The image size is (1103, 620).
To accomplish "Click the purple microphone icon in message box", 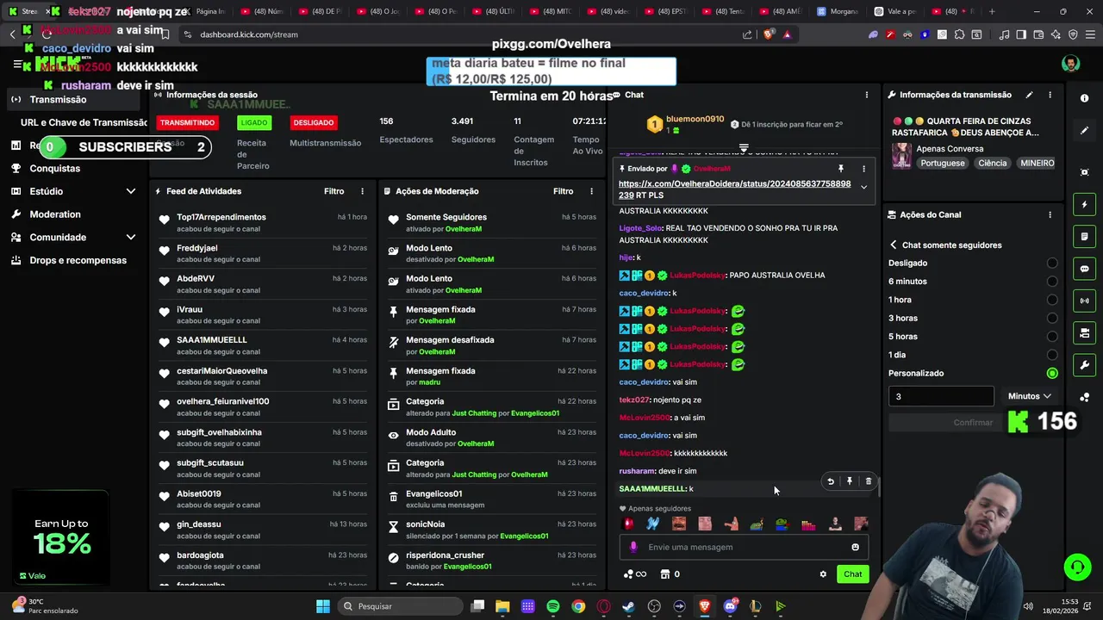I will pyautogui.click(x=633, y=547).
